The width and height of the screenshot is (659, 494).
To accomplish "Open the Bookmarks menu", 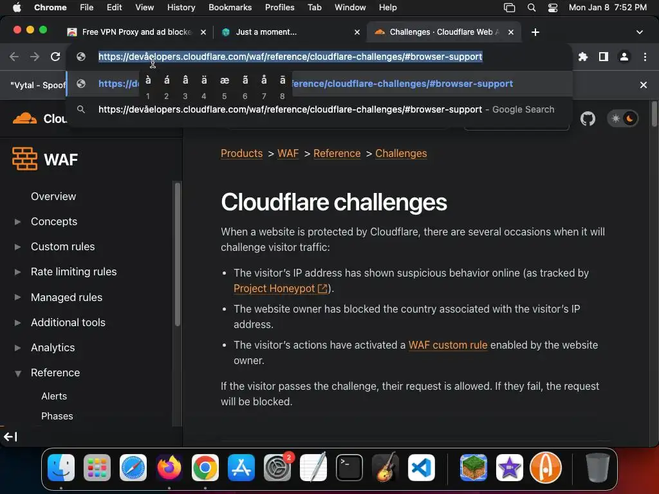I will tap(230, 8).
